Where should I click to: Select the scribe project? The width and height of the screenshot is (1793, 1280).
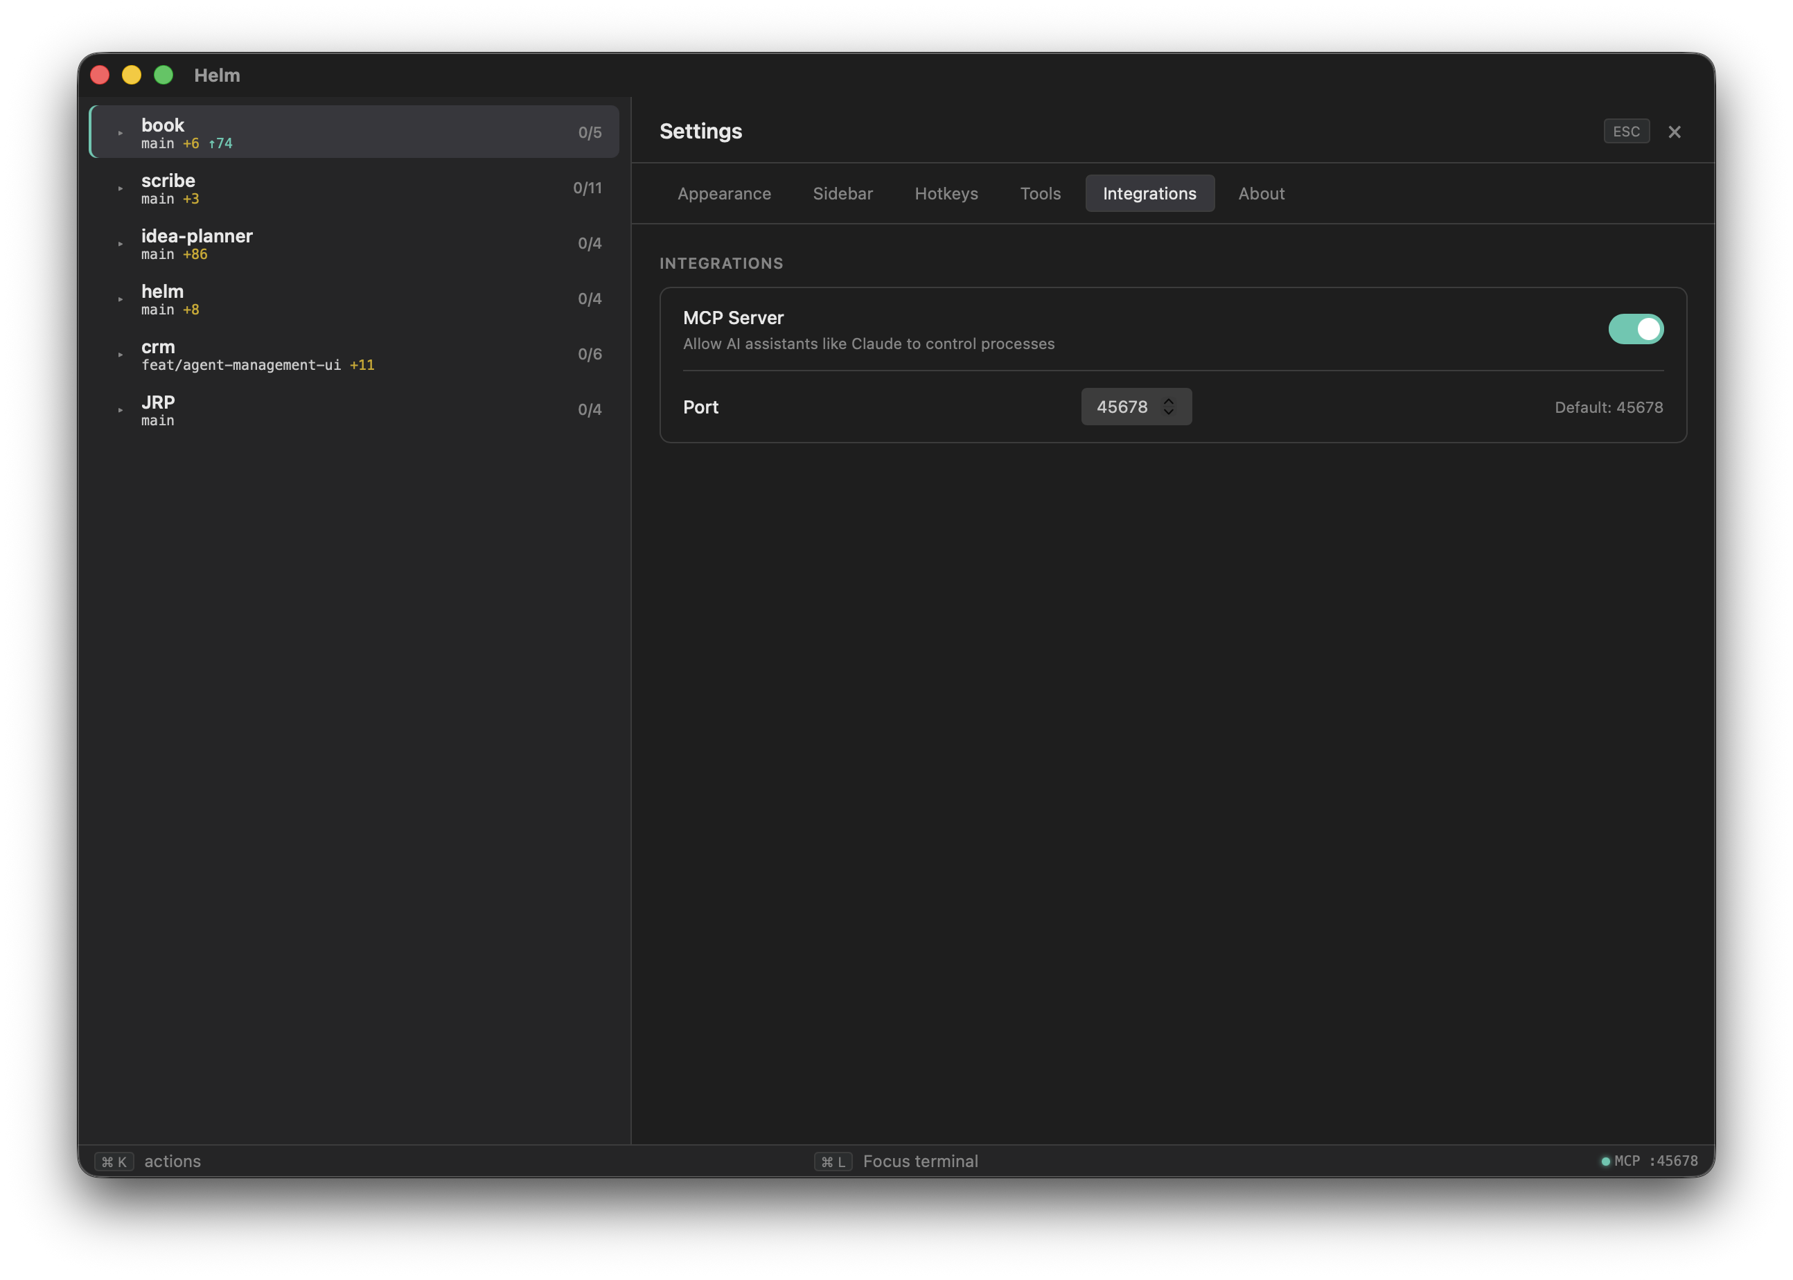click(x=354, y=188)
